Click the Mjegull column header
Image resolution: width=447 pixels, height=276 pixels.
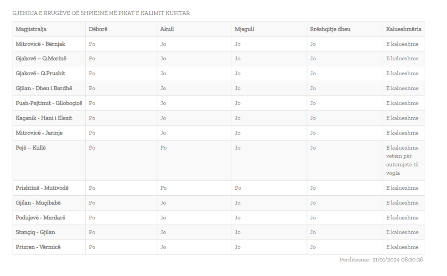(244, 29)
